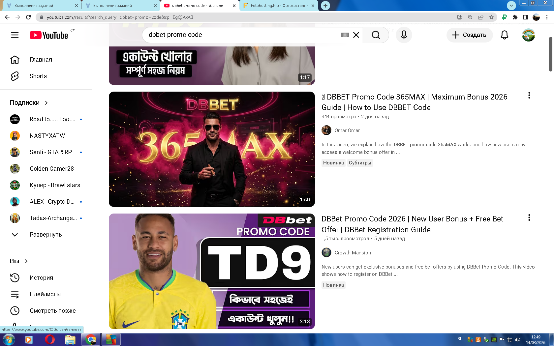Click the Chrome address bar URL
The width and height of the screenshot is (554, 346).
pos(120,17)
